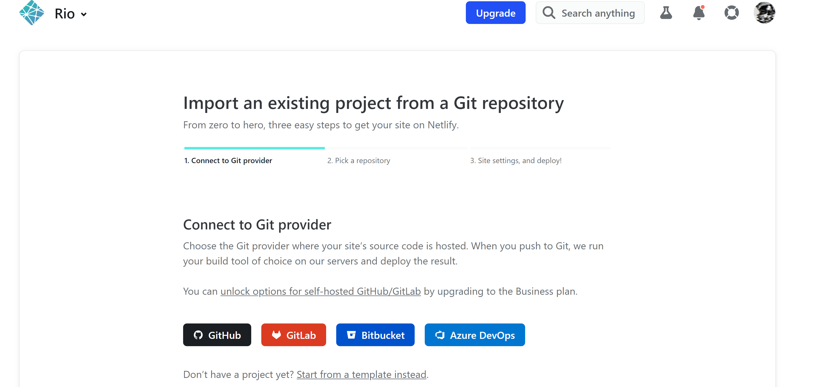
Task: Select step 3 Site settings, and deploy
Action: coord(516,161)
